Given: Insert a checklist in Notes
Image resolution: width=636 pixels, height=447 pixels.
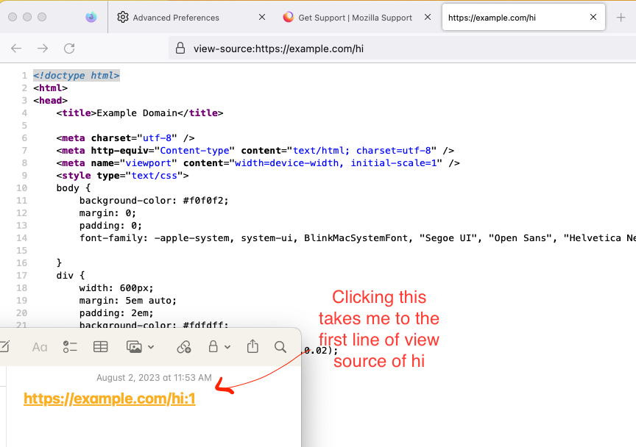Looking at the screenshot, I should pos(70,347).
